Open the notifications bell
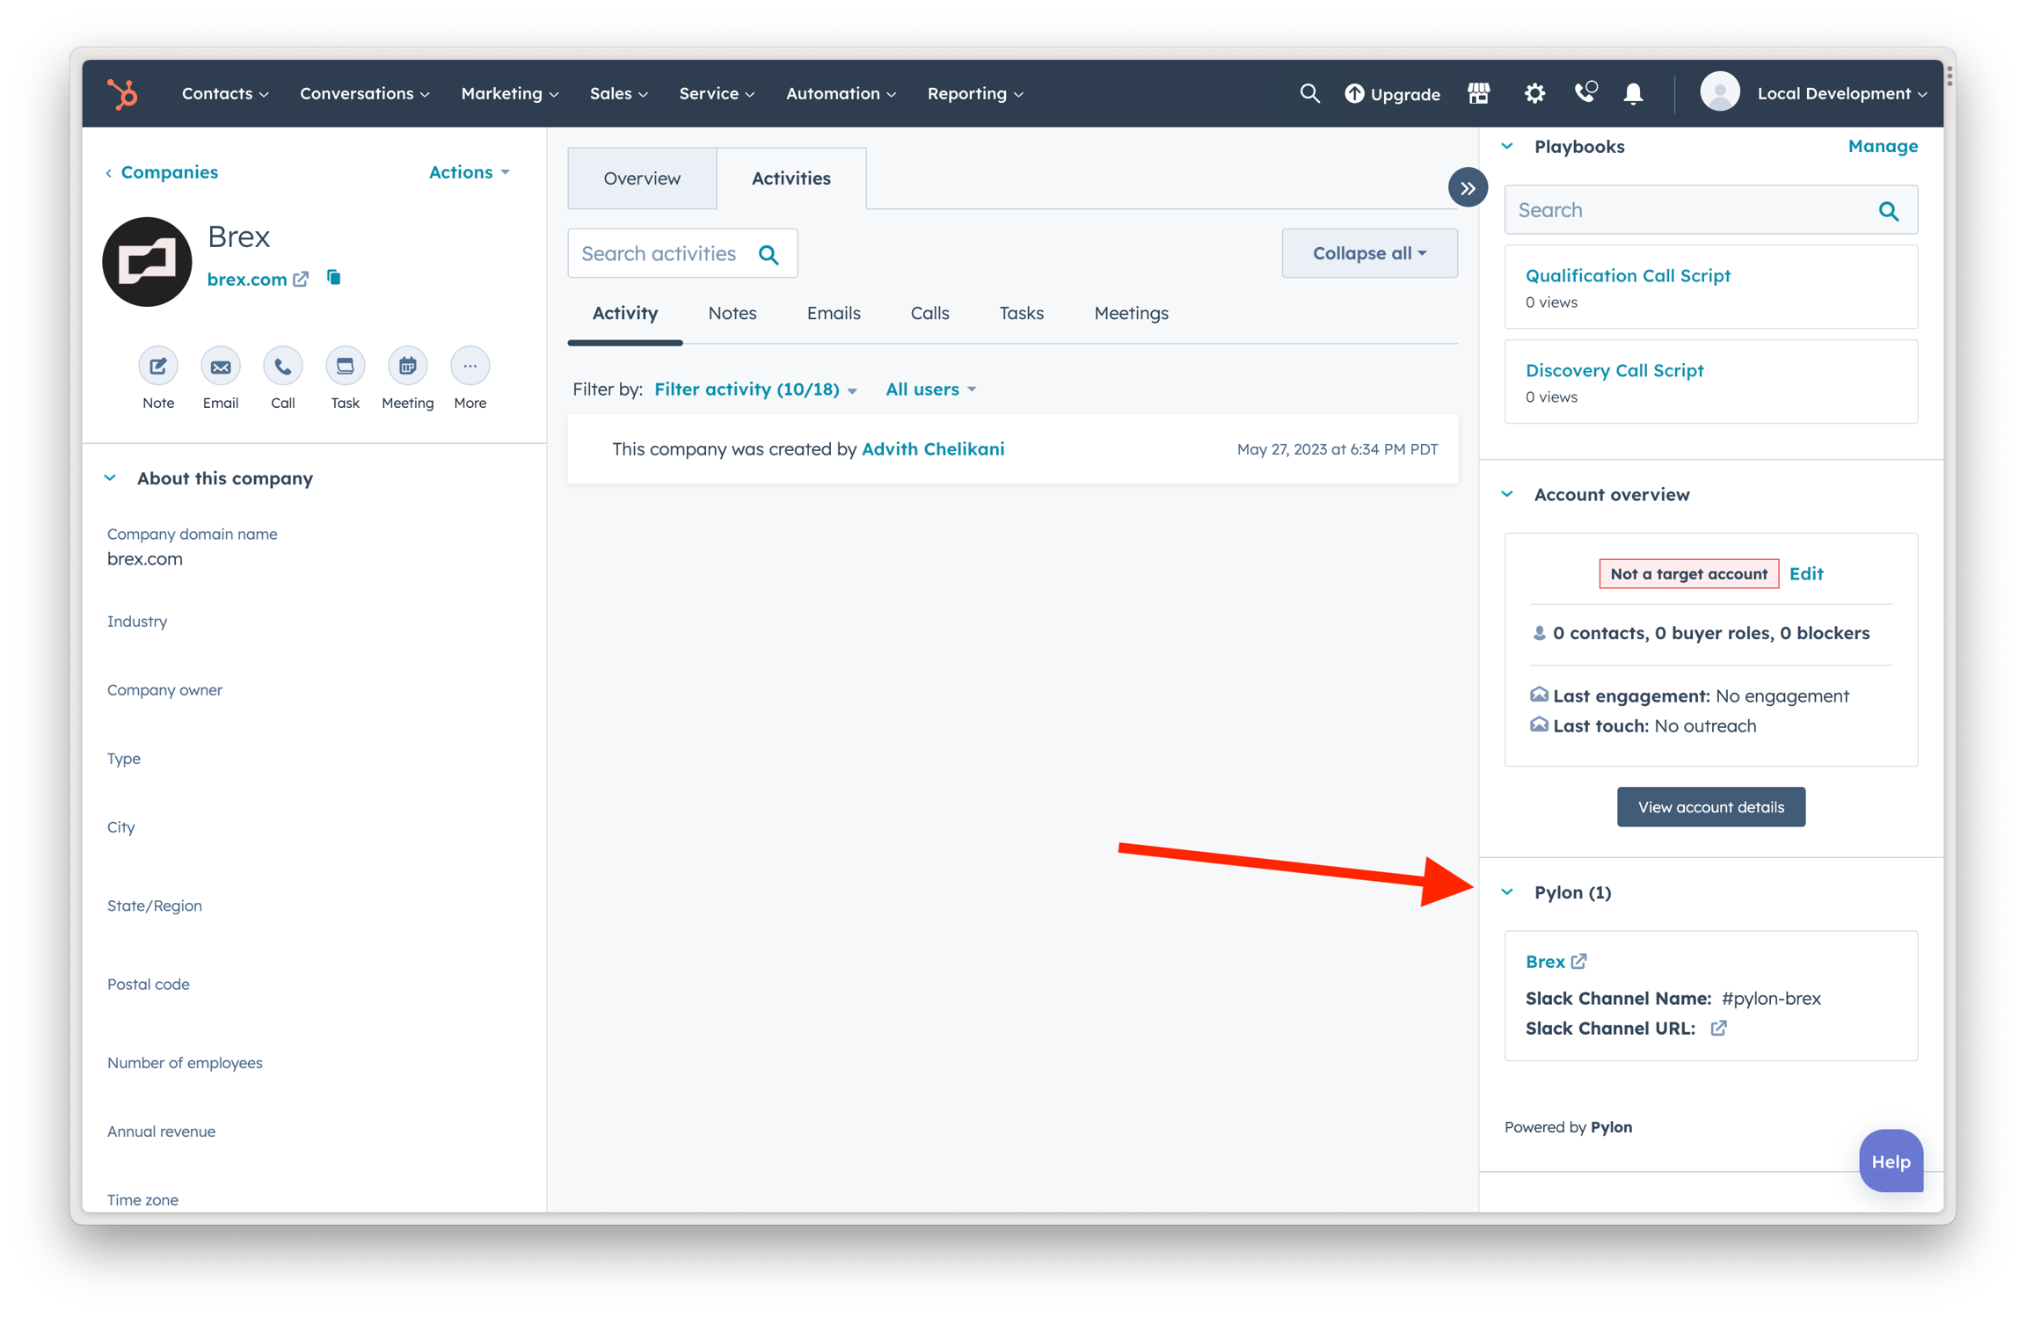2026x1317 pixels. pos(1633,93)
